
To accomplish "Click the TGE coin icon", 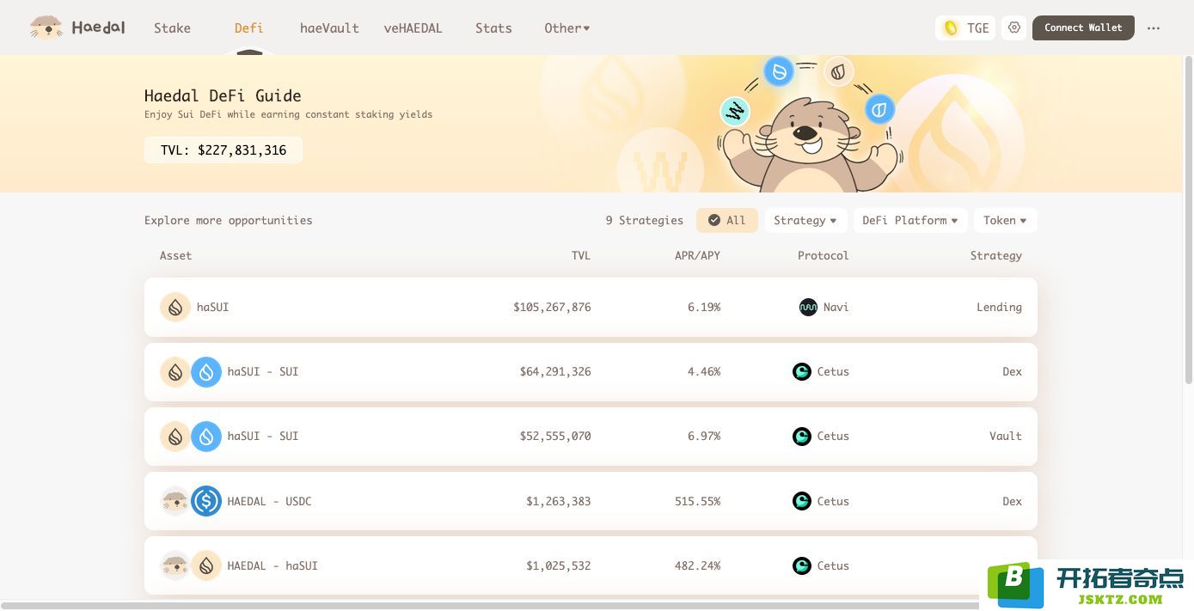I will coord(951,27).
